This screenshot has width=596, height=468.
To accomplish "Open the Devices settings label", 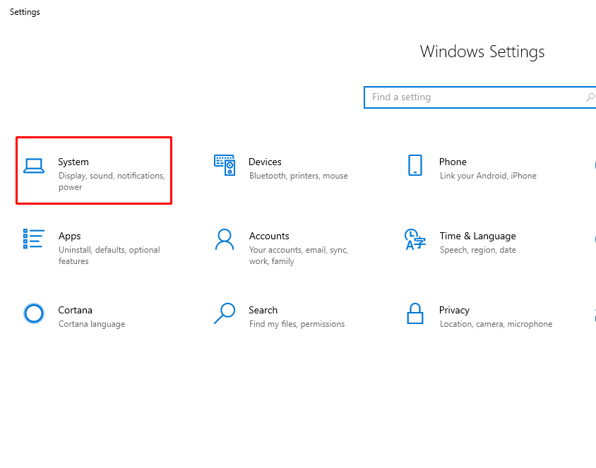I will (265, 162).
